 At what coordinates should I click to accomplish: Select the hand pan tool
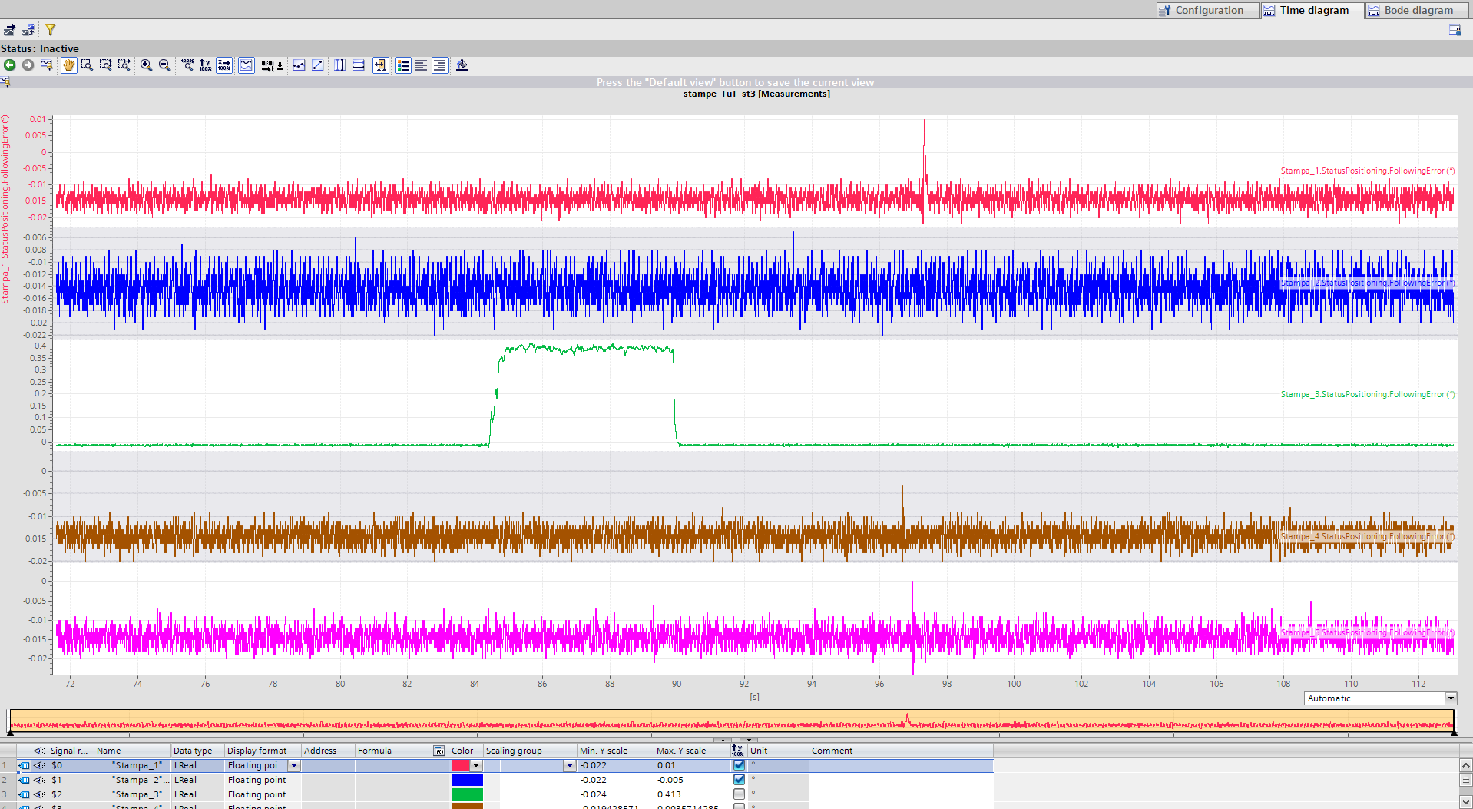click(68, 65)
